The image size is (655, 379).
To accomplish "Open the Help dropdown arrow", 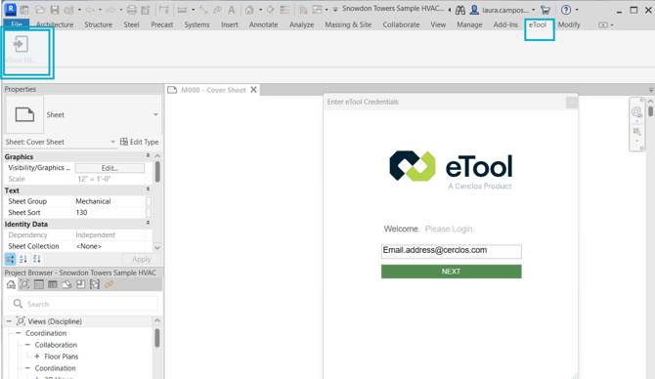I will [577, 10].
